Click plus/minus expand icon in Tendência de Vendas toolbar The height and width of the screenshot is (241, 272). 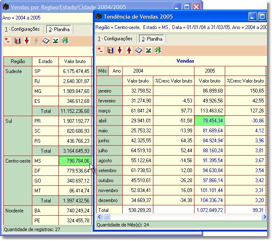pyautogui.click(x=100, y=50)
